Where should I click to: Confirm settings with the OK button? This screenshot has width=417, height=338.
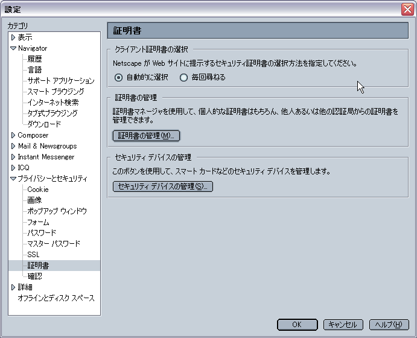click(x=297, y=325)
